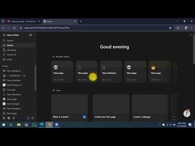Click the taskbar clock showing 10:01 PM
This screenshot has height=146, width=195.
pos(182,125)
